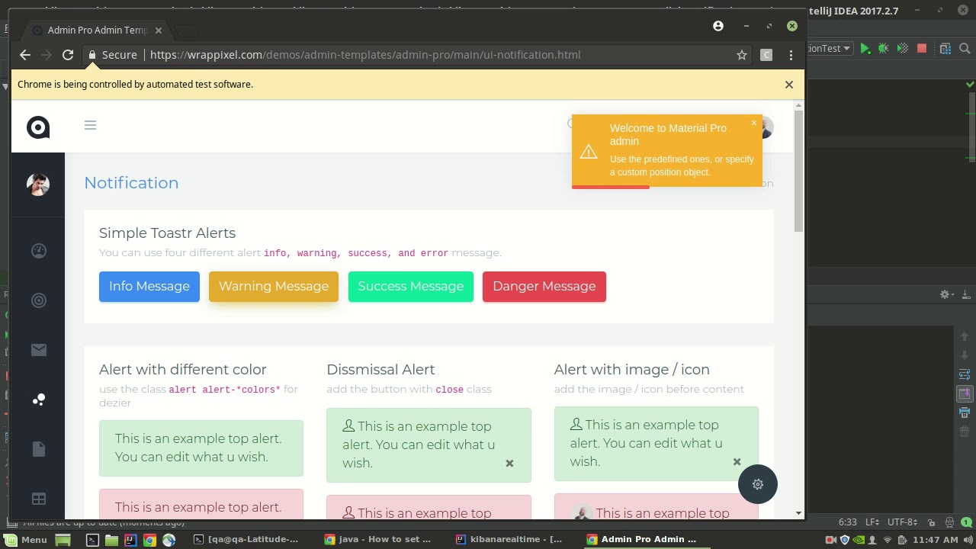Open IntelliJ run panel gear settings

pos(945,294)
